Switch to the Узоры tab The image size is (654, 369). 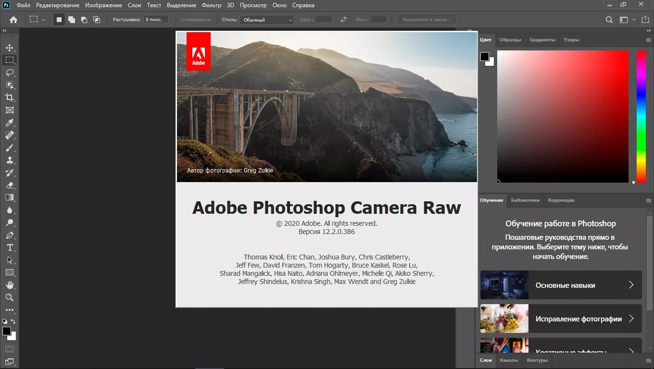coord(571,40)
